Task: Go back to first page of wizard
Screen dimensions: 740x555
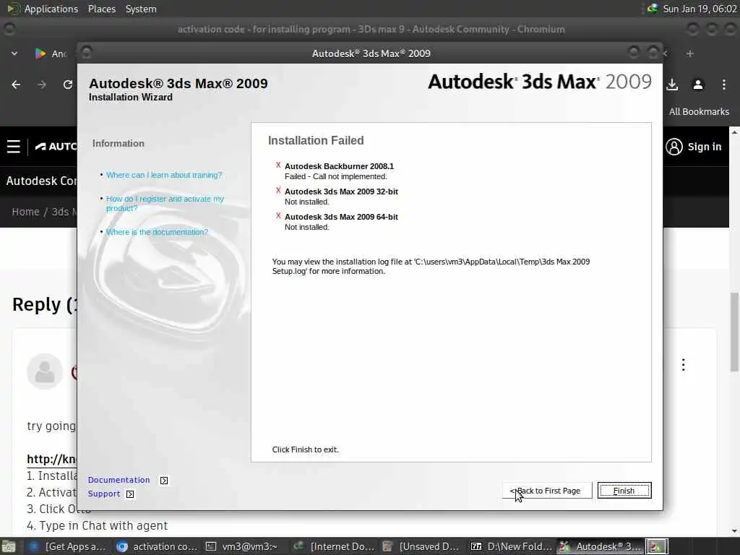Action: click(547, 491)
